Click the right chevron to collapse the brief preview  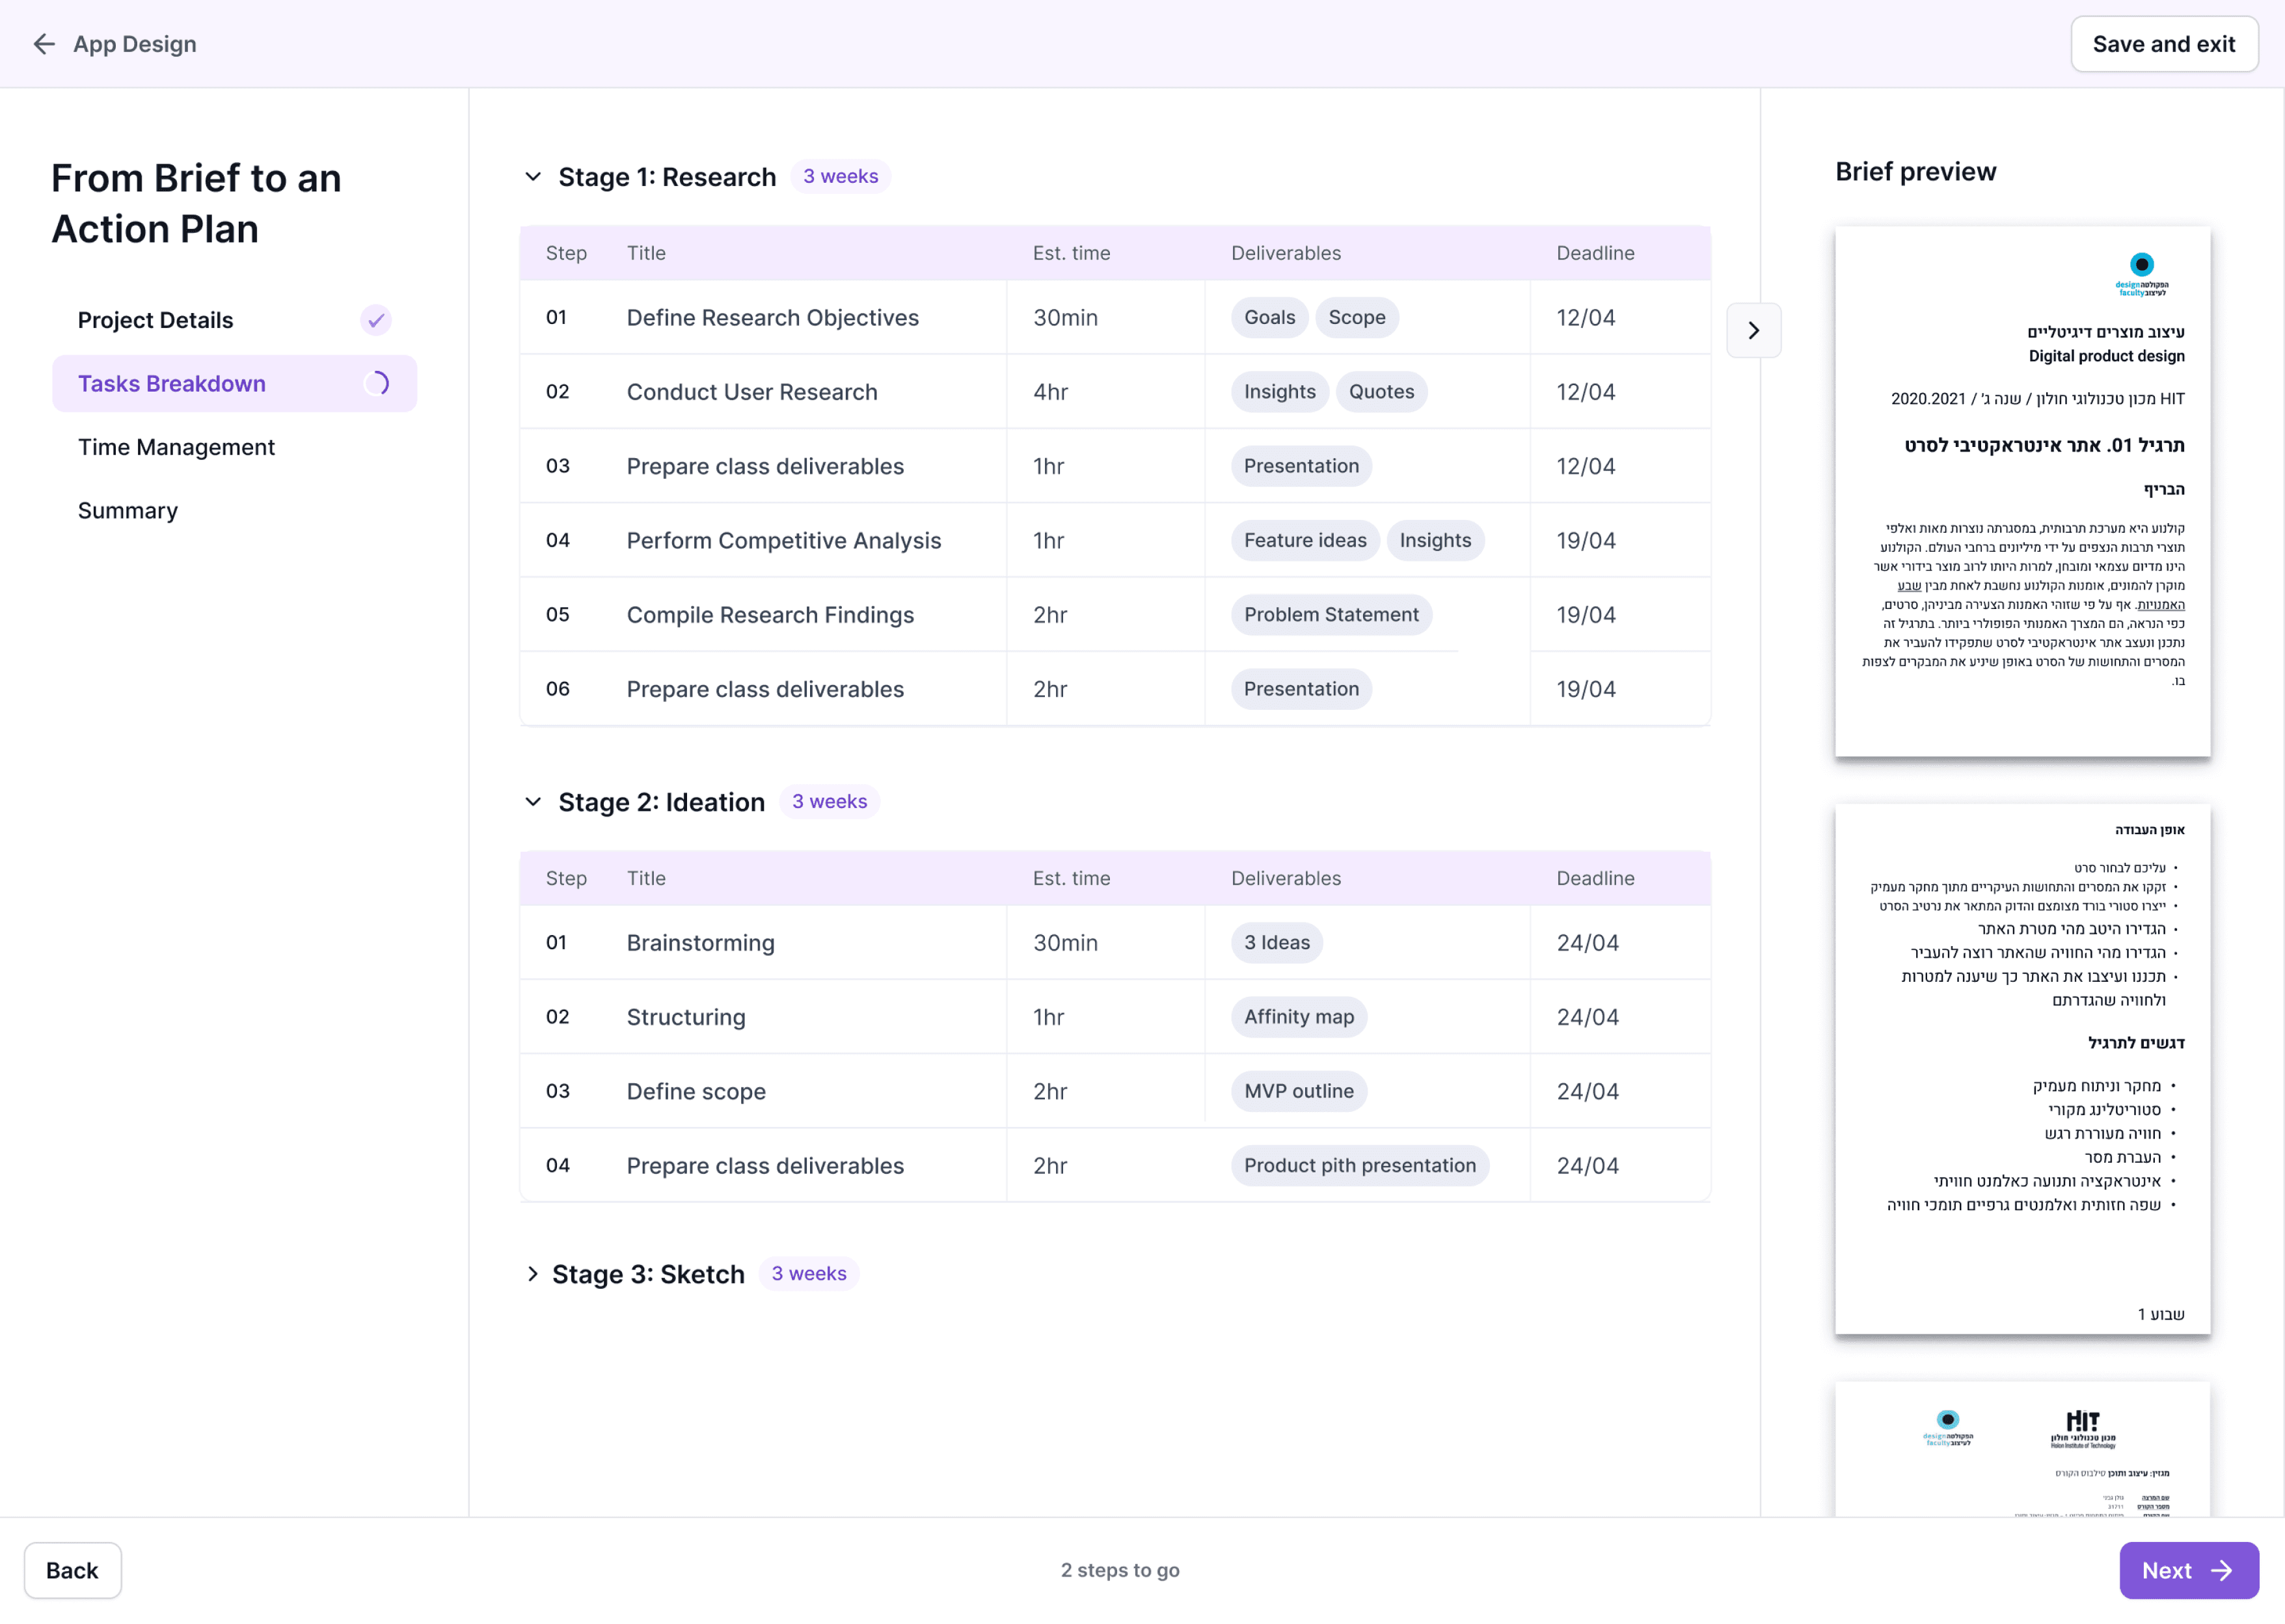(x=1753, y=330)
